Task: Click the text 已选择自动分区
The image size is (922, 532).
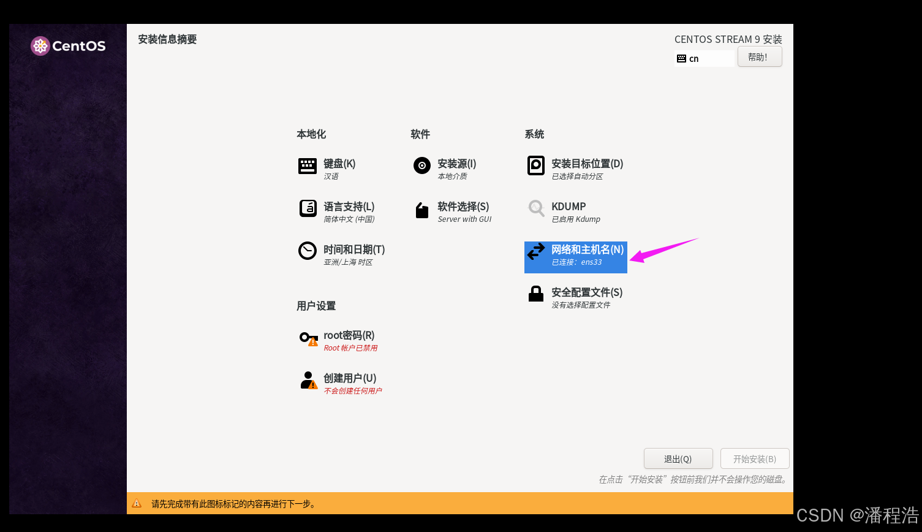Action: point(577,177)
